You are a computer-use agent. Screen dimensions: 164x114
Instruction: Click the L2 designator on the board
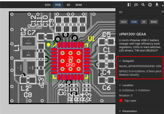(x=25, y=88)
